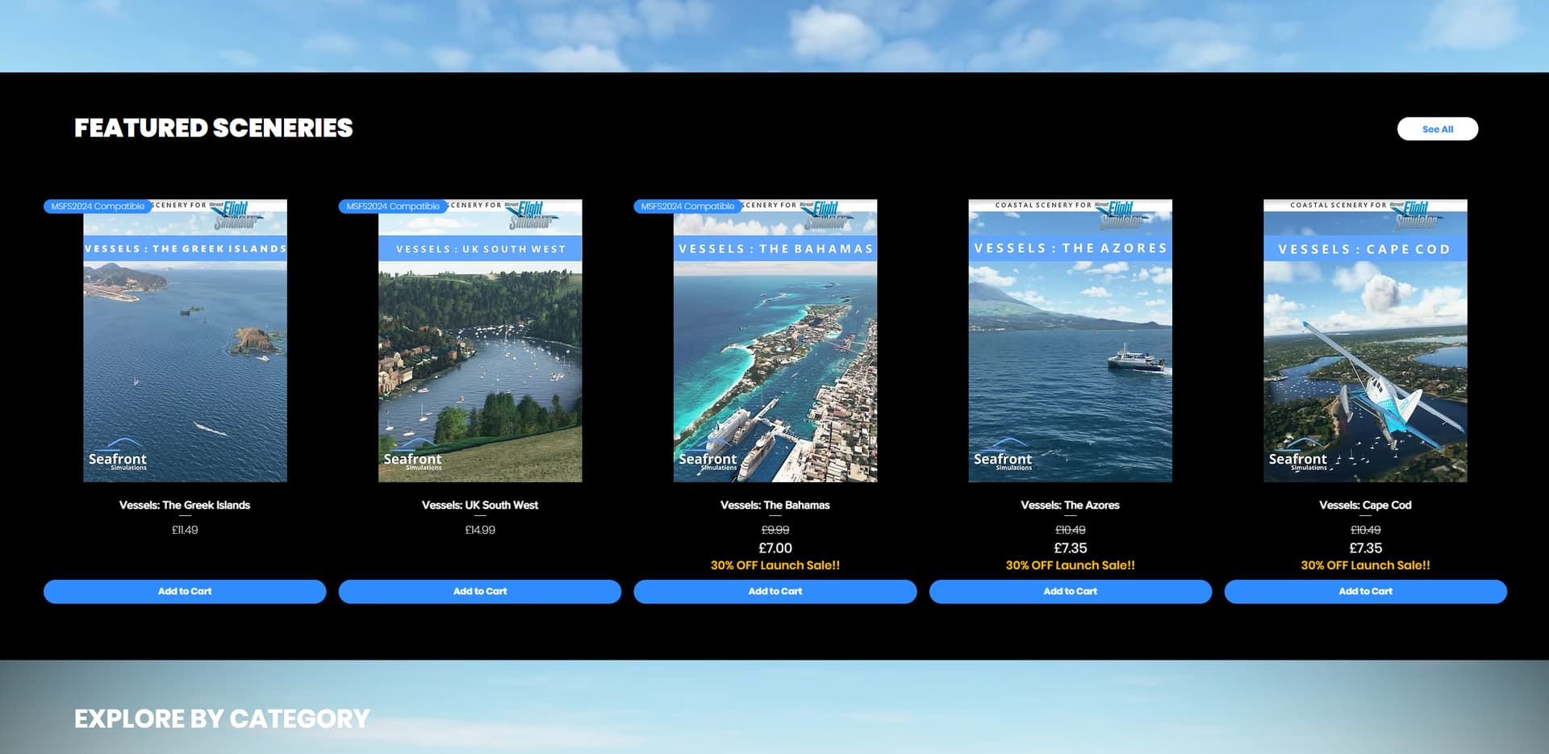Add Vessels: Cape Cod to cart
1549x754 pixels.
click(x=1365, y=591)
